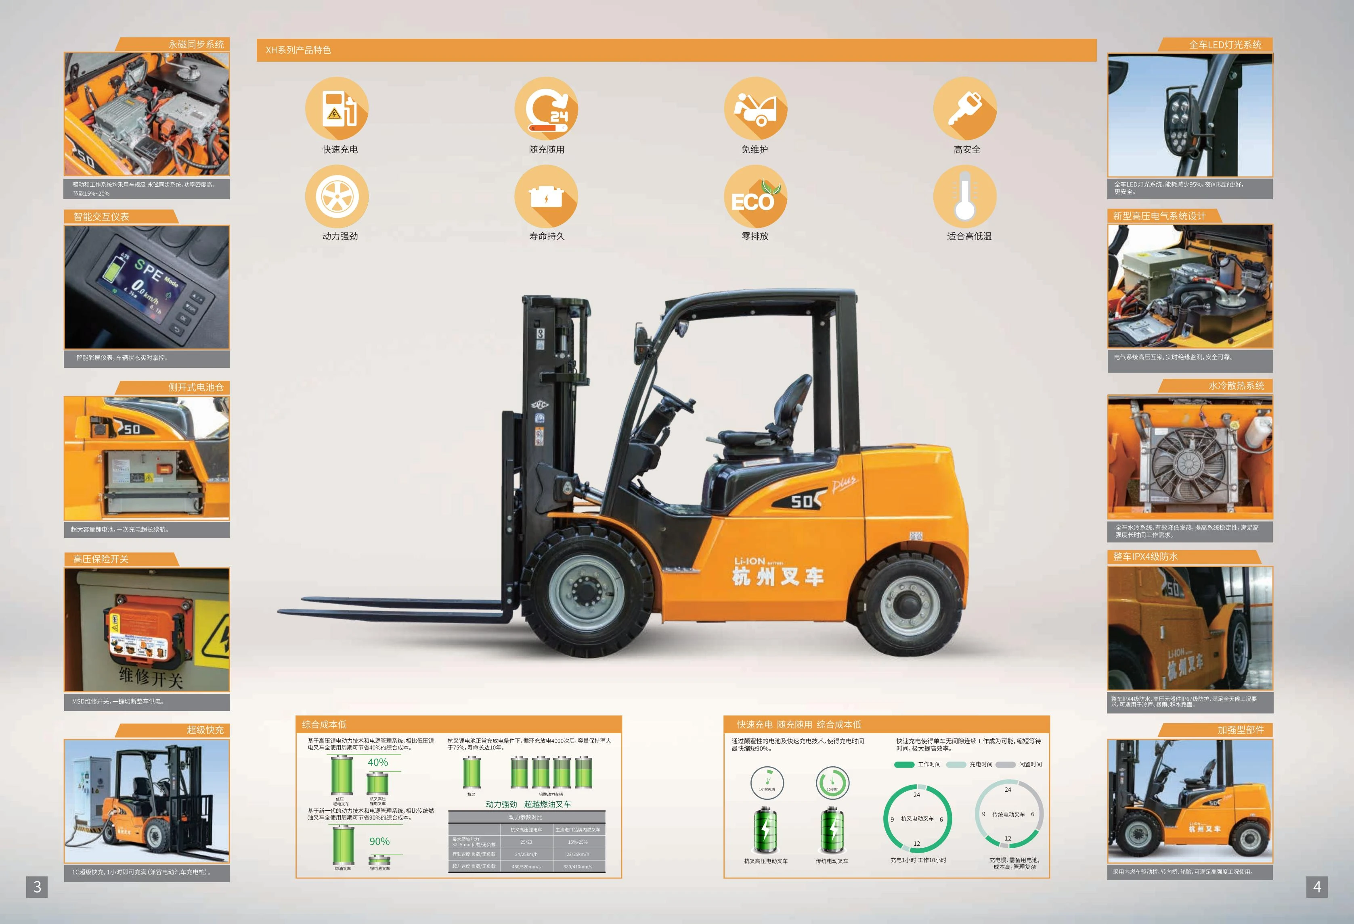Click the thermometer icon (适合高低温)
Viewport: 1354px width, 924px height.
(965, 196)
